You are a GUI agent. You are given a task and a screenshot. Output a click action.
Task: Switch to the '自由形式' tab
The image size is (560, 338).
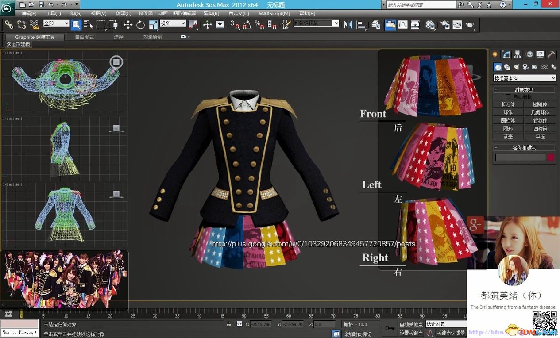coord(85,37)
